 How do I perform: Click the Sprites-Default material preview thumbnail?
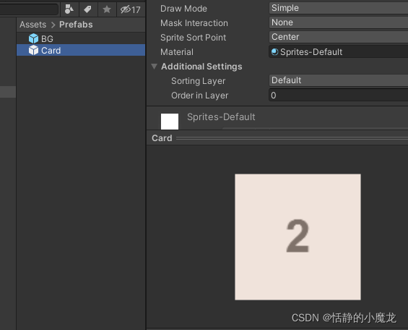(170, 121)
